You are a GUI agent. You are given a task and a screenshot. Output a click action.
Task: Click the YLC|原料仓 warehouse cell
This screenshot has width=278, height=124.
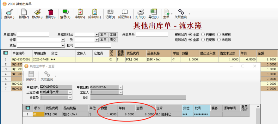(169, 115)
